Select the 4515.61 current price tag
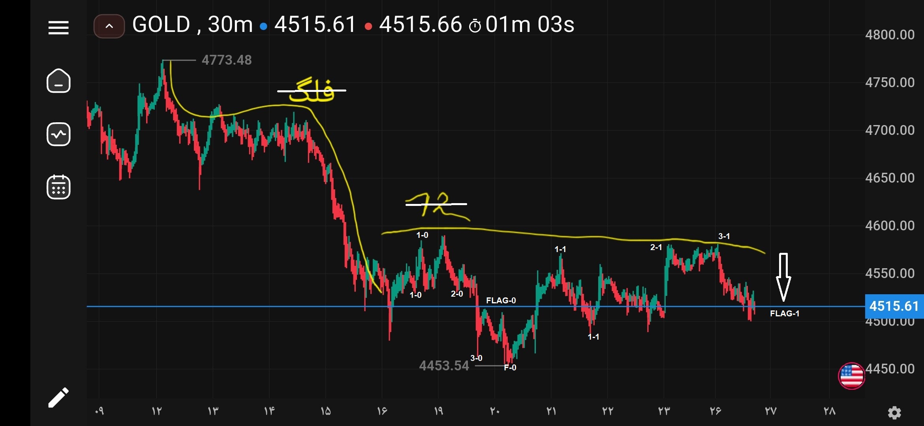This screenshot has height=426, width=924. click(x=894, y=306)
